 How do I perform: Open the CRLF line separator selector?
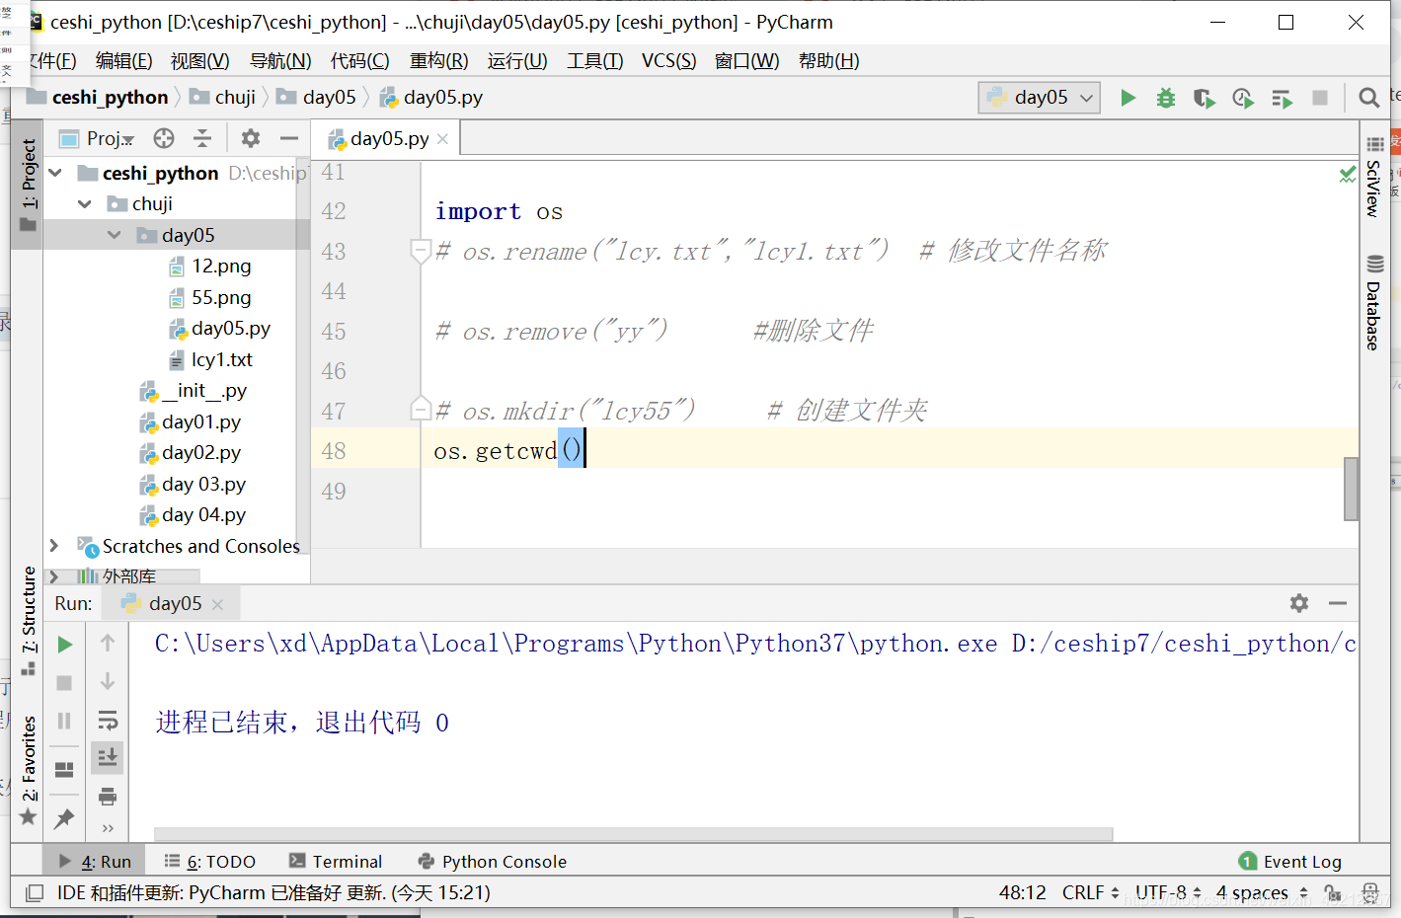pos(1091,892)
